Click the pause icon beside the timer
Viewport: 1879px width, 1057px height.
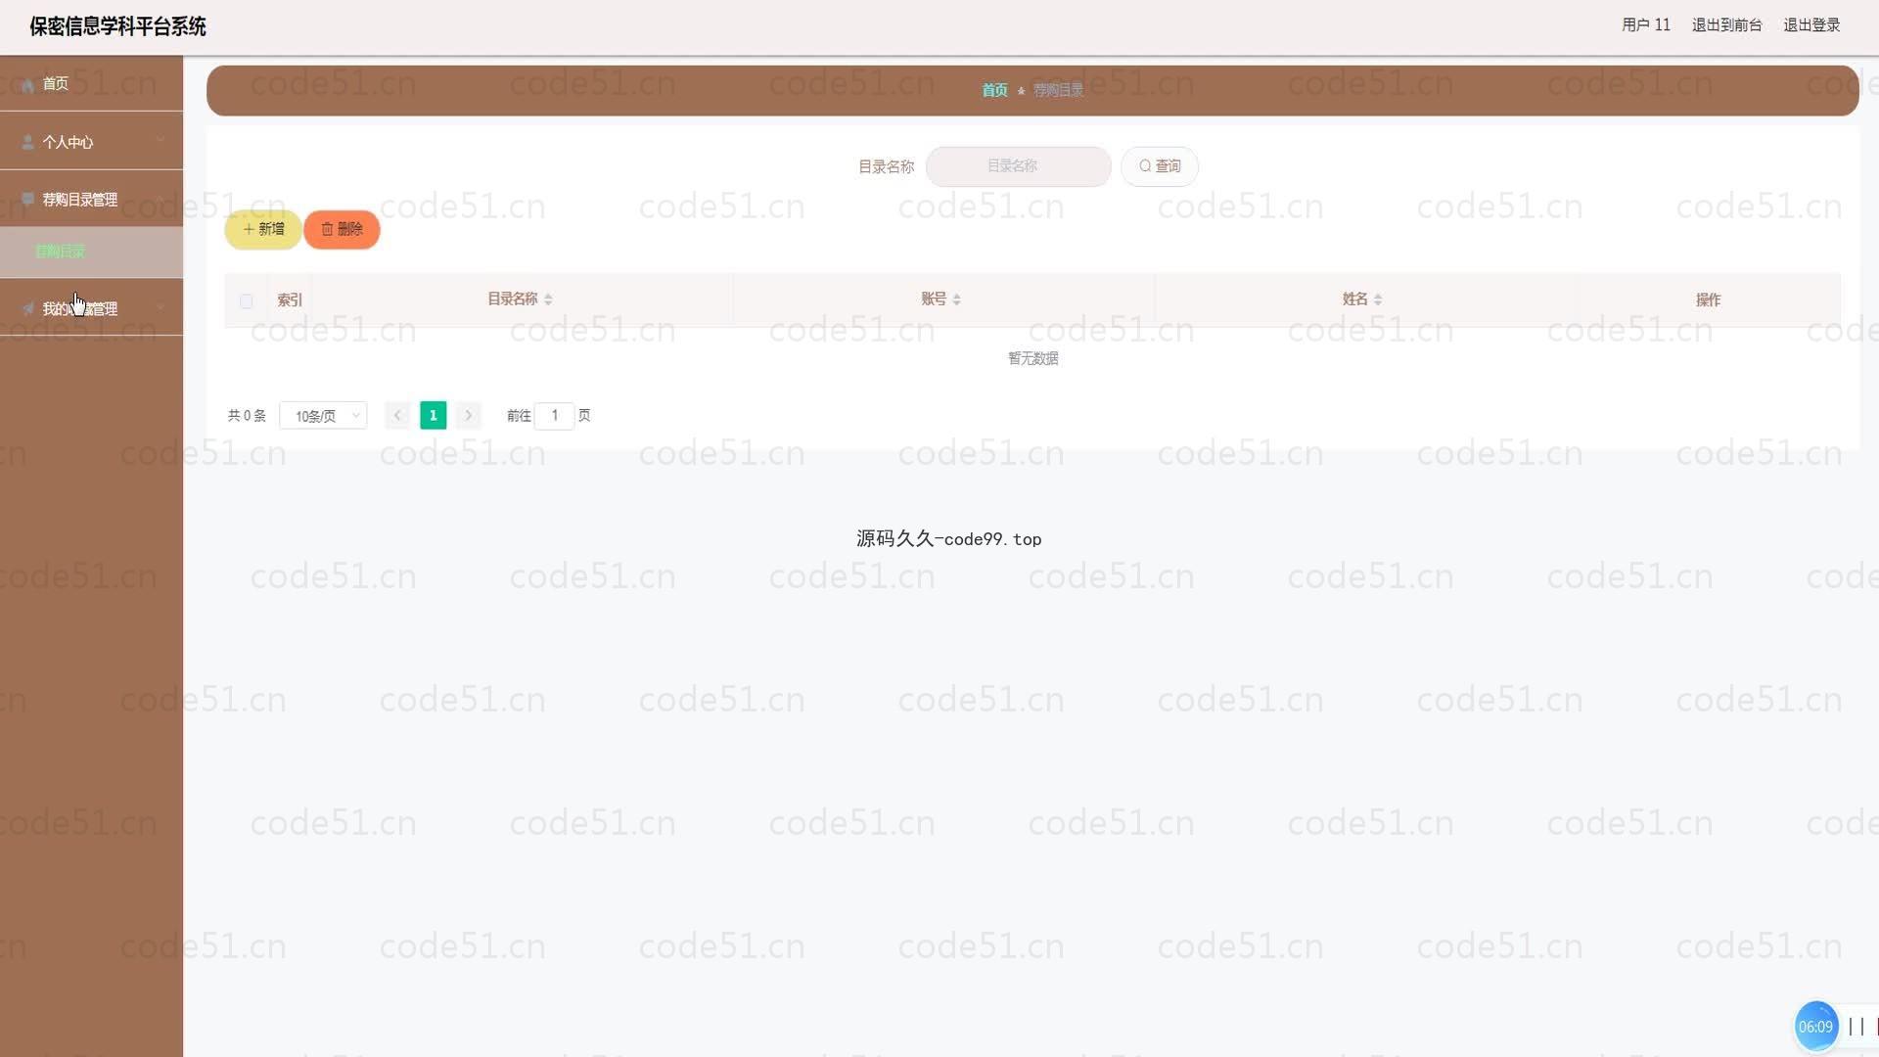[x=1856, y=1027]
